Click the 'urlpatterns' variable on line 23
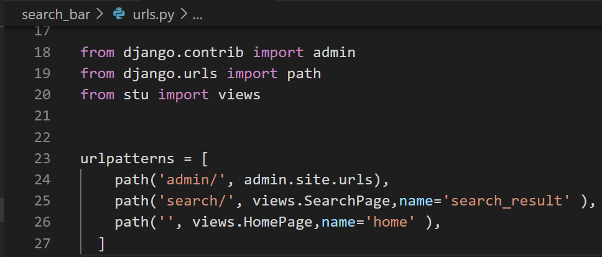Viewport: 602px width, 257px height. point(127,159)
